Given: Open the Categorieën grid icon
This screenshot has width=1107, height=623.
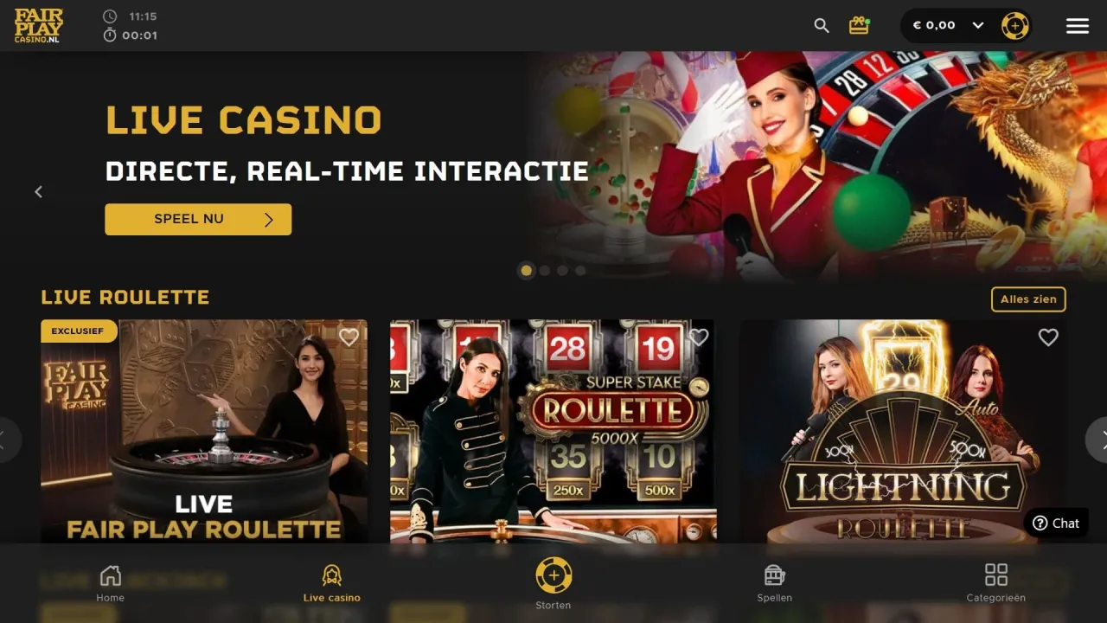Looking at the screenshot, I should point(996,575).
